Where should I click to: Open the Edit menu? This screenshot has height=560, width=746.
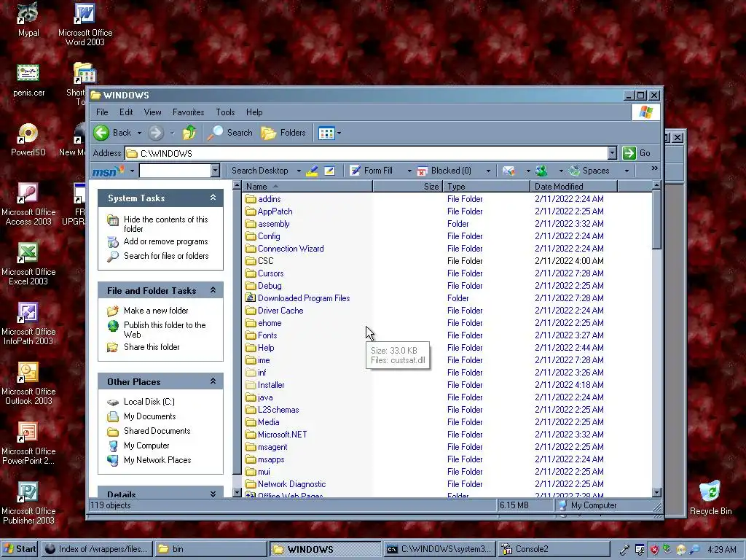tap(126, 112)
